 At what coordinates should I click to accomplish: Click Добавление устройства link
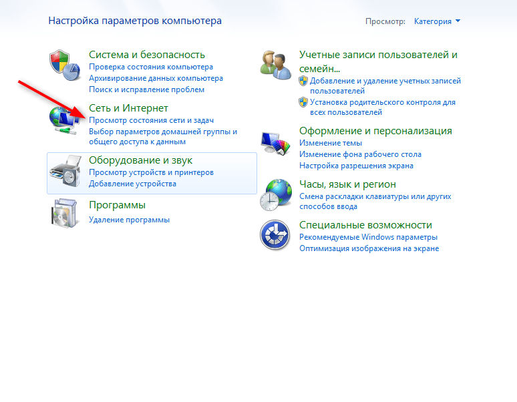132,184
